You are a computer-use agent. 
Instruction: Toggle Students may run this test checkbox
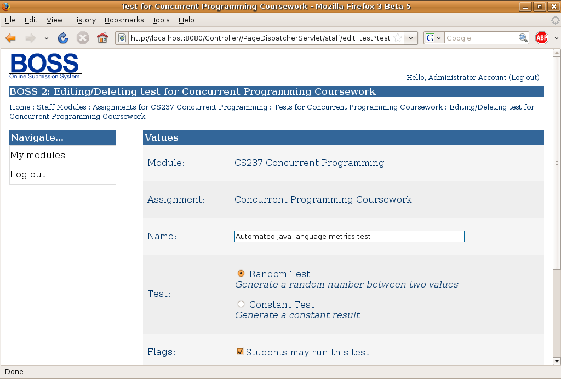(x=240, y=352)
